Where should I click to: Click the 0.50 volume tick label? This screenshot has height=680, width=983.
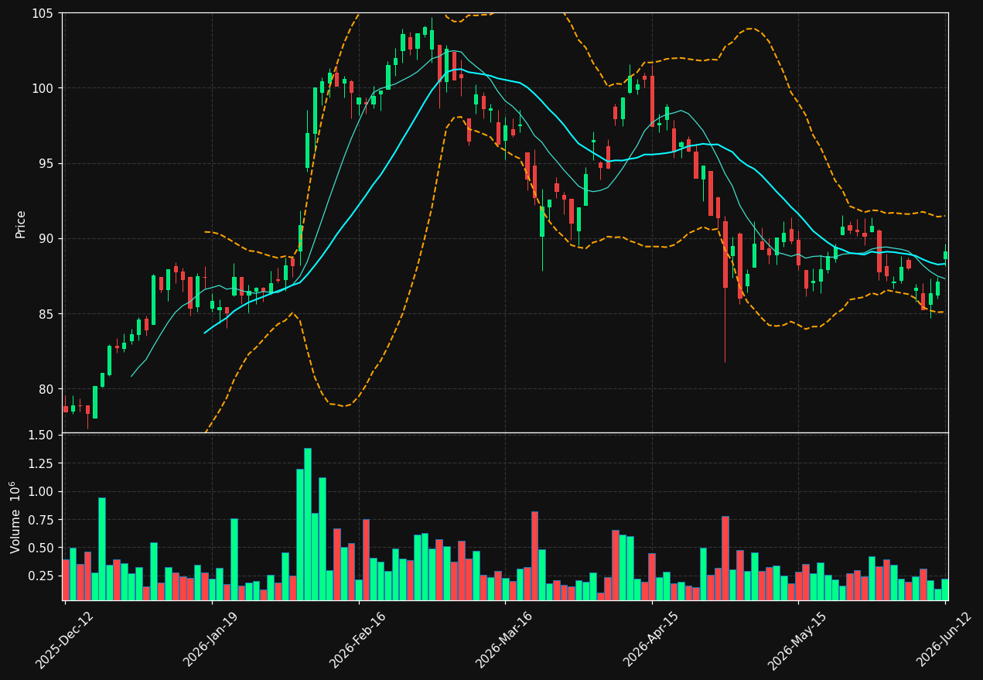[40, 548]
